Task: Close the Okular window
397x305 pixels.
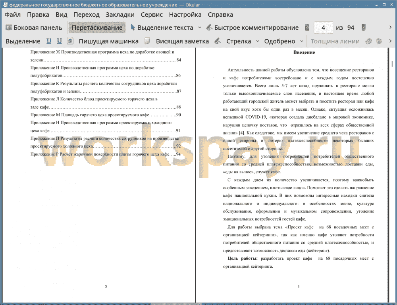Action: pos(391,4)
